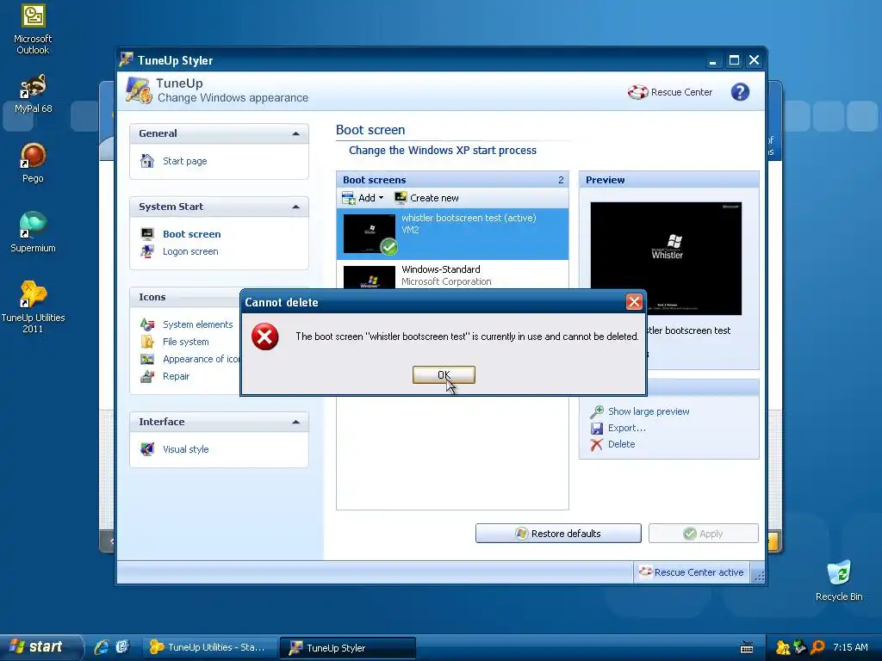Minimize the TuneUp Styler window
This screenshot has width=882, height=661.
click(712, 61)
